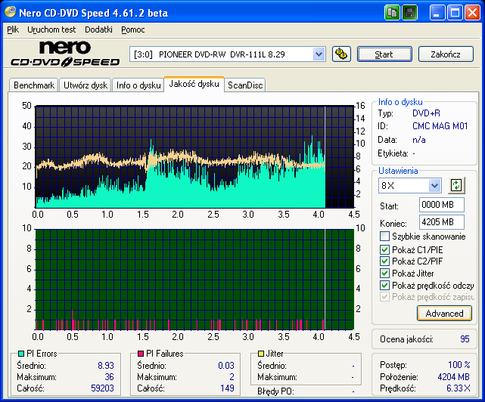Screen dimensions: 485x402
Task: Click the Start button
Action: click(x=384, y=54)
